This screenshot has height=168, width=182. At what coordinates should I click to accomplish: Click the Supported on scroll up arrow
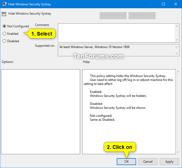(176, 47)
